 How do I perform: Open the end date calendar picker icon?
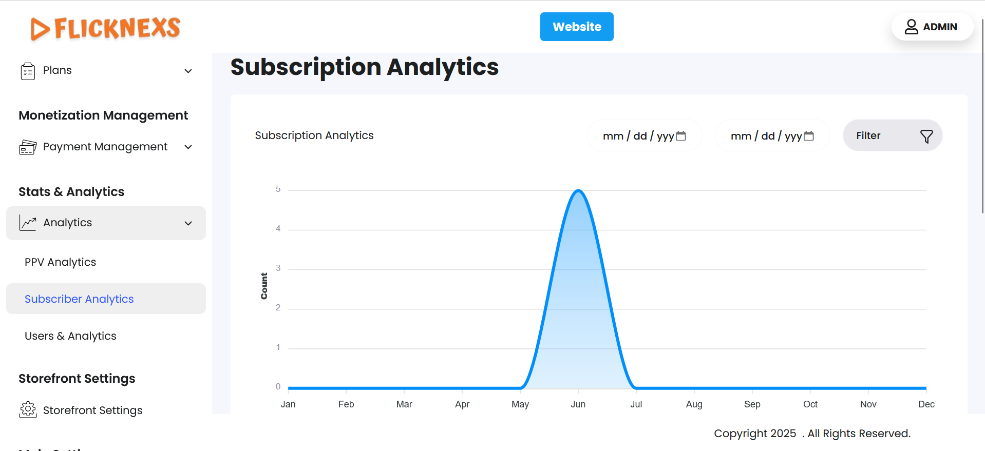[809, 136]
